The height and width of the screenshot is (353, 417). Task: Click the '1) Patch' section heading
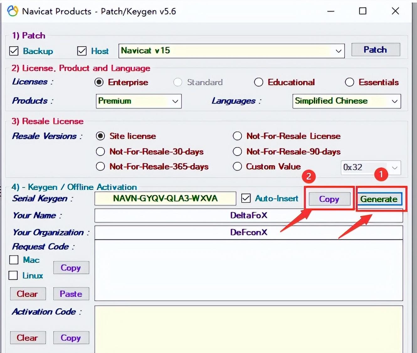tap(29, 36)
